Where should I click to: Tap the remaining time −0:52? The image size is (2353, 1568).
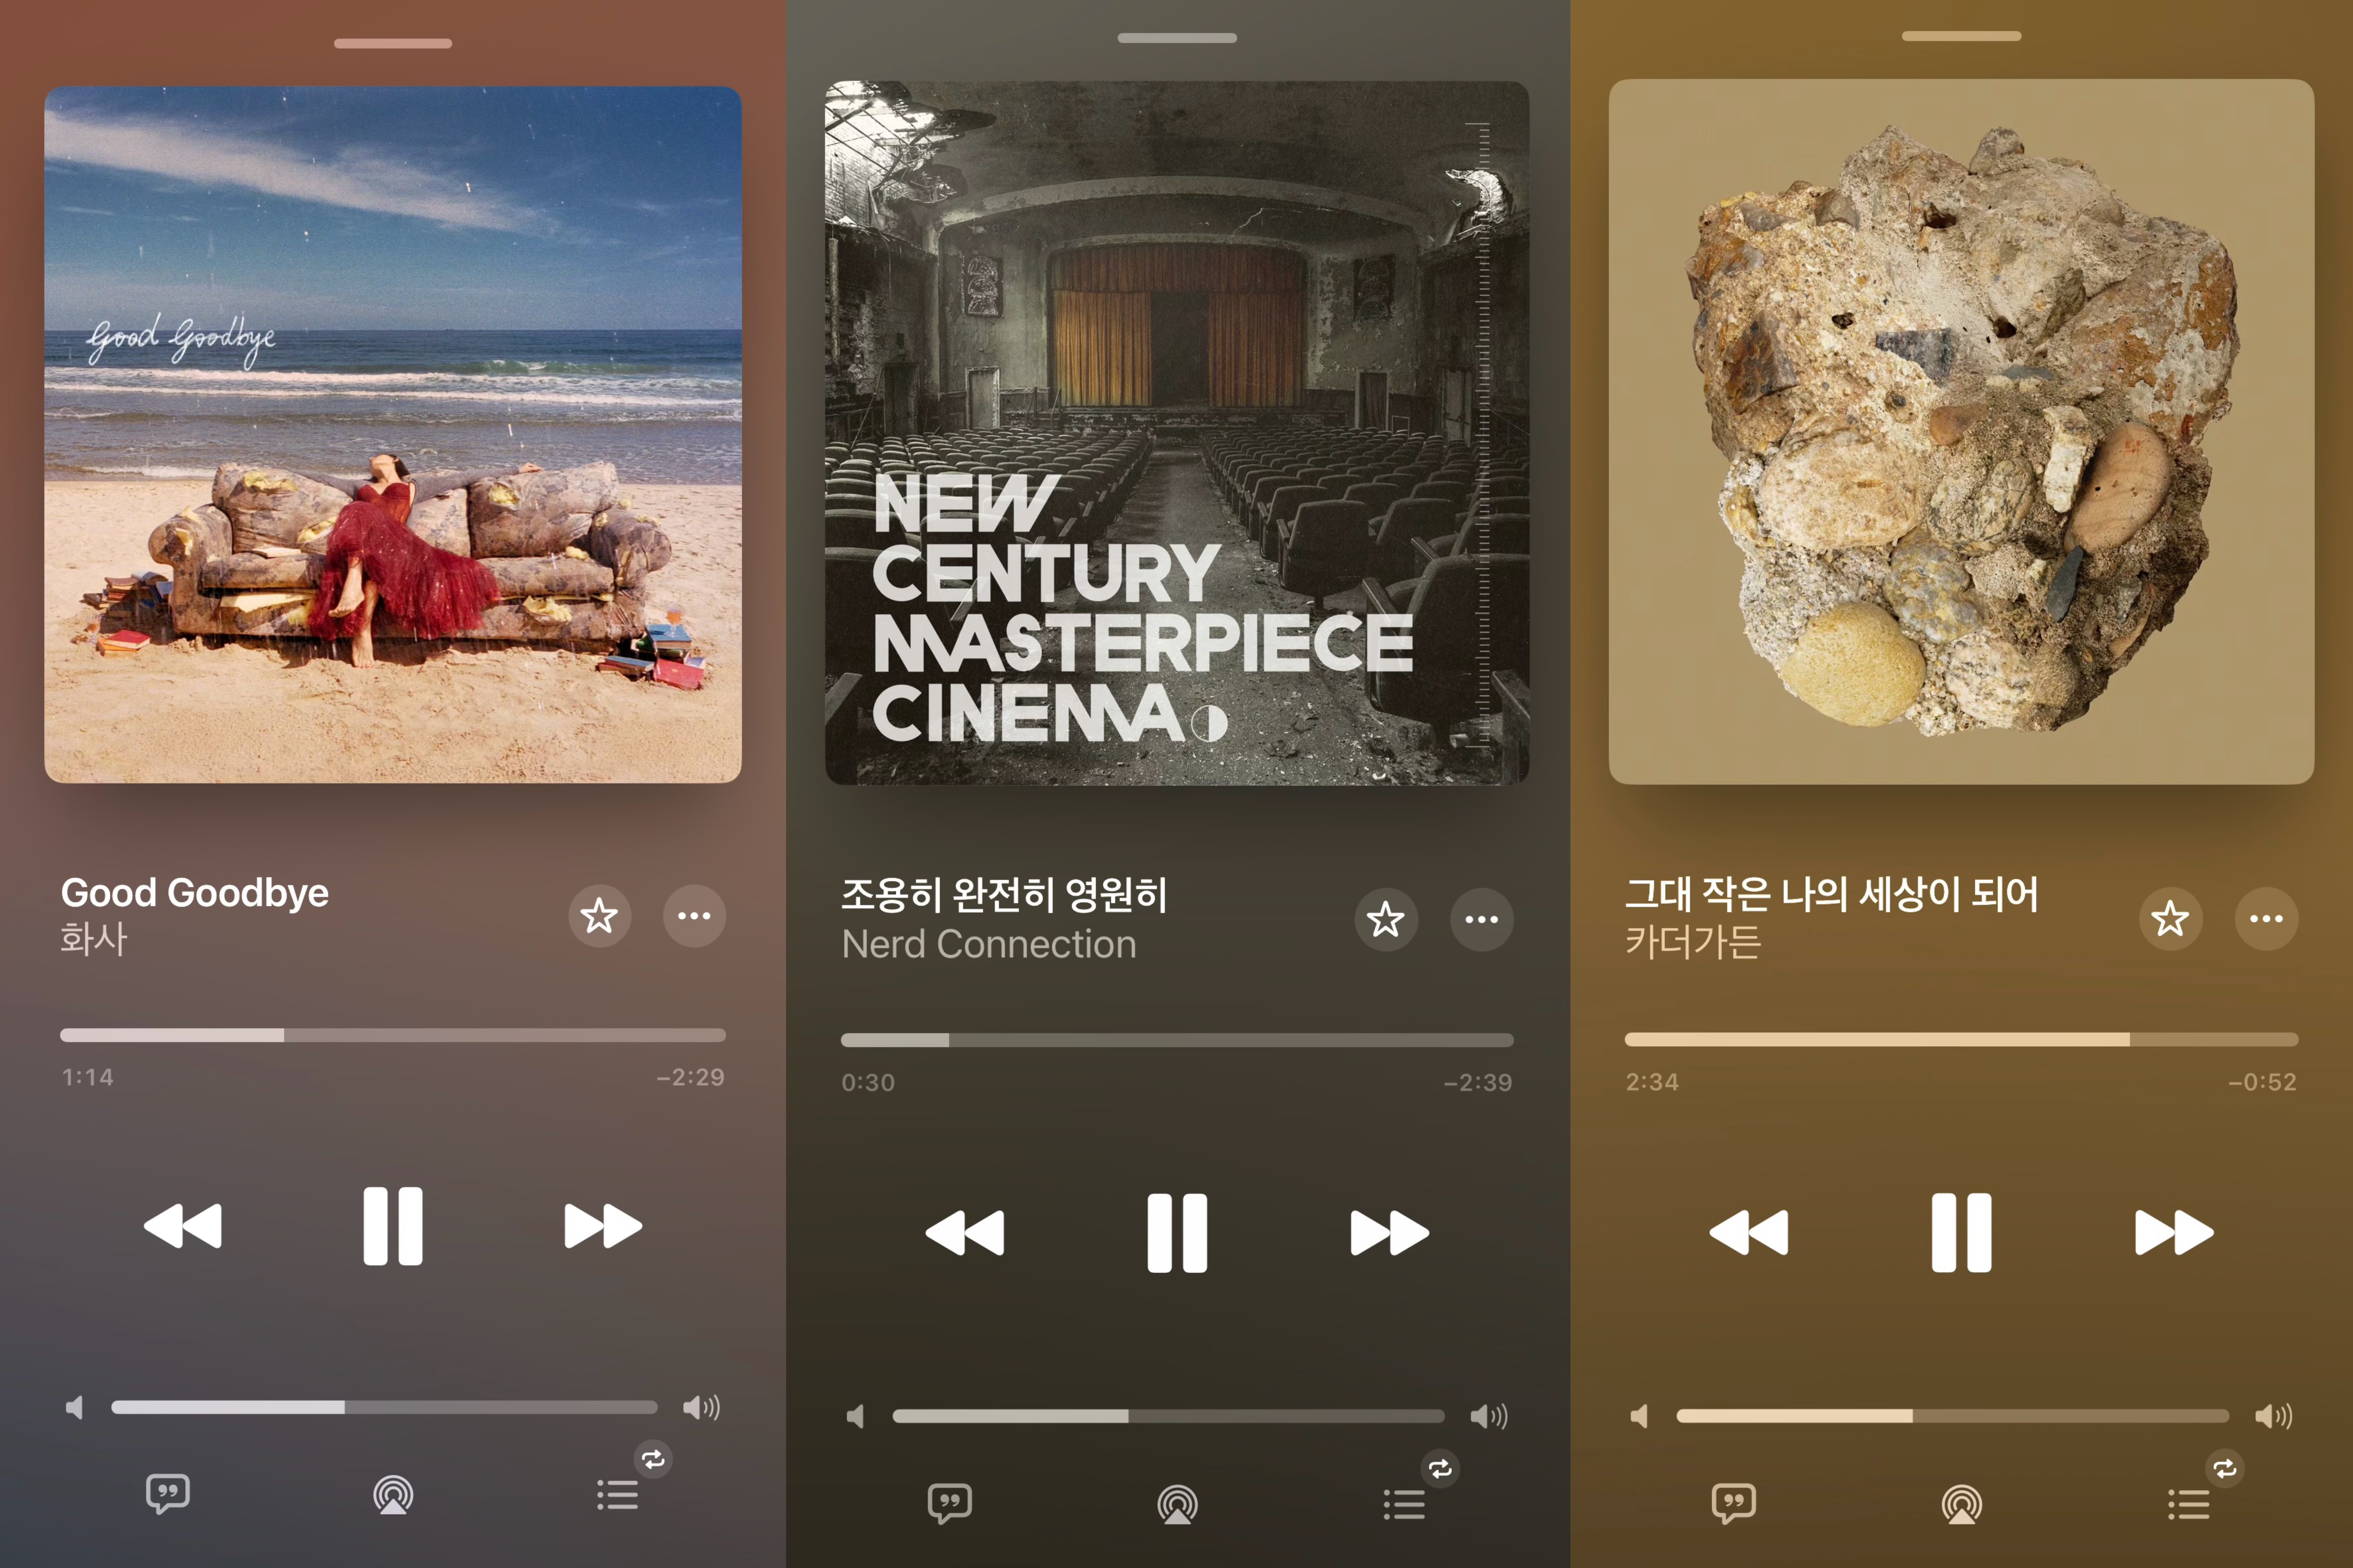coord(2262,1082)
